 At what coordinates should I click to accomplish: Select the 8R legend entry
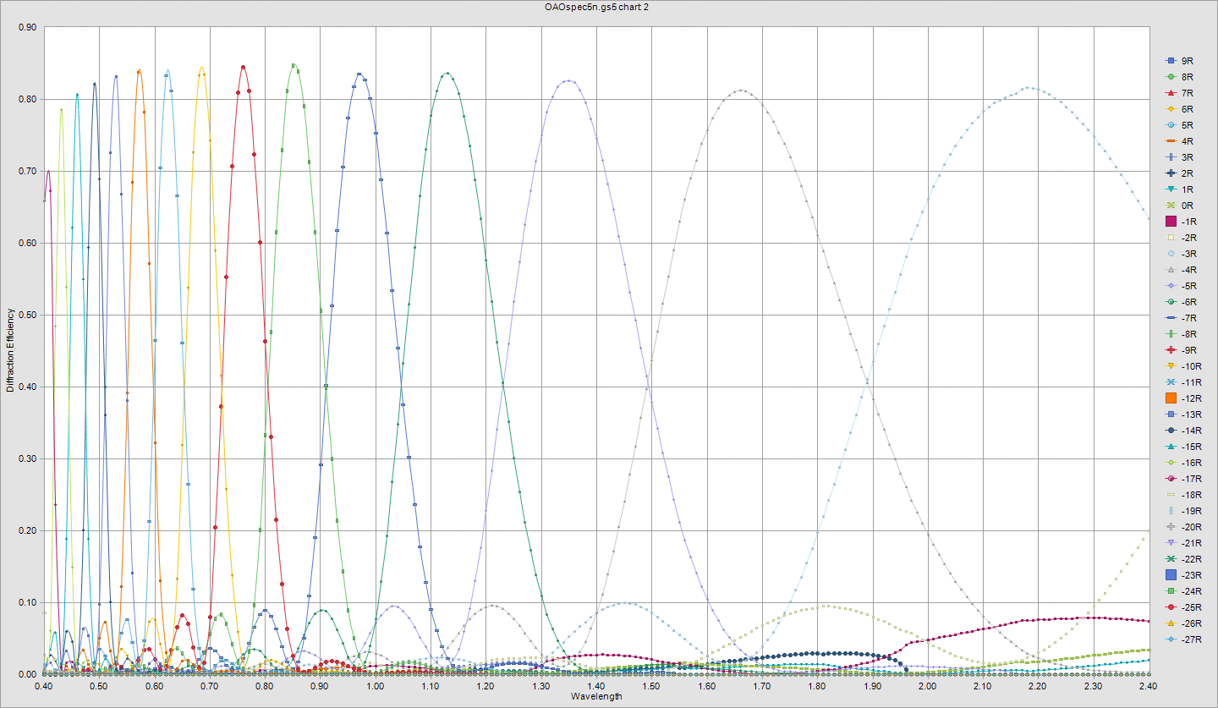pos(1180,77)
